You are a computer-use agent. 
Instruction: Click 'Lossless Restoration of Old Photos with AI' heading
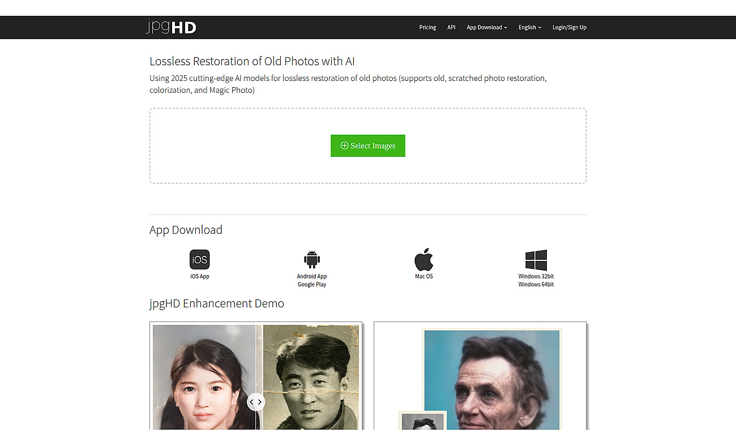click(252, 61)
